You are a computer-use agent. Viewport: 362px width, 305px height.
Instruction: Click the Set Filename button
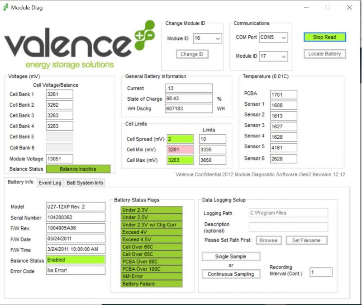(x=306, y=240)
